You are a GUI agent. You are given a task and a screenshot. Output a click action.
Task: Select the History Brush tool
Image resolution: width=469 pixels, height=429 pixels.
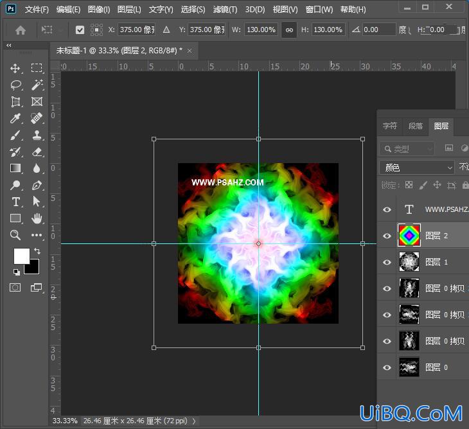tap(15, 152)
